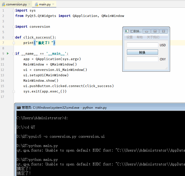
Task: Click 'ui.setupUi(MainWindow)' on line 13
Action: [46, 75]
